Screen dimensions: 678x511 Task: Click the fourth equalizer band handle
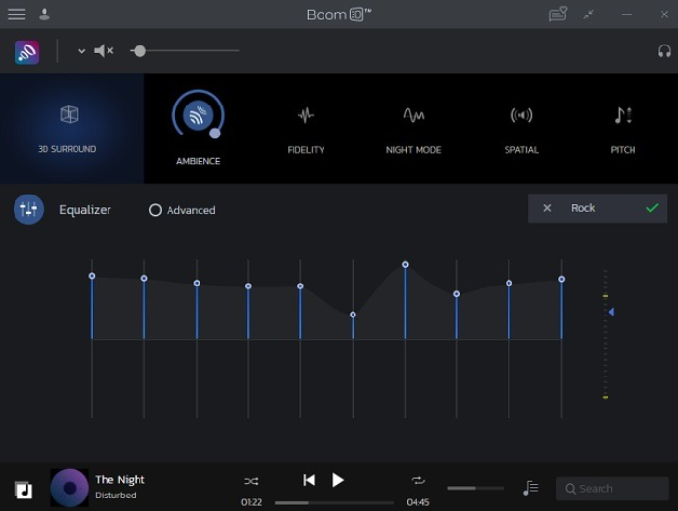tap(248, 286)
